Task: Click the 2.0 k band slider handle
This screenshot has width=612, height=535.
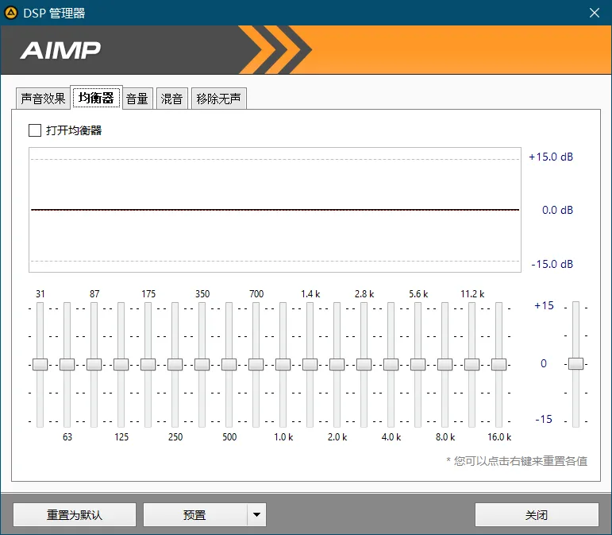Action: 337,364
